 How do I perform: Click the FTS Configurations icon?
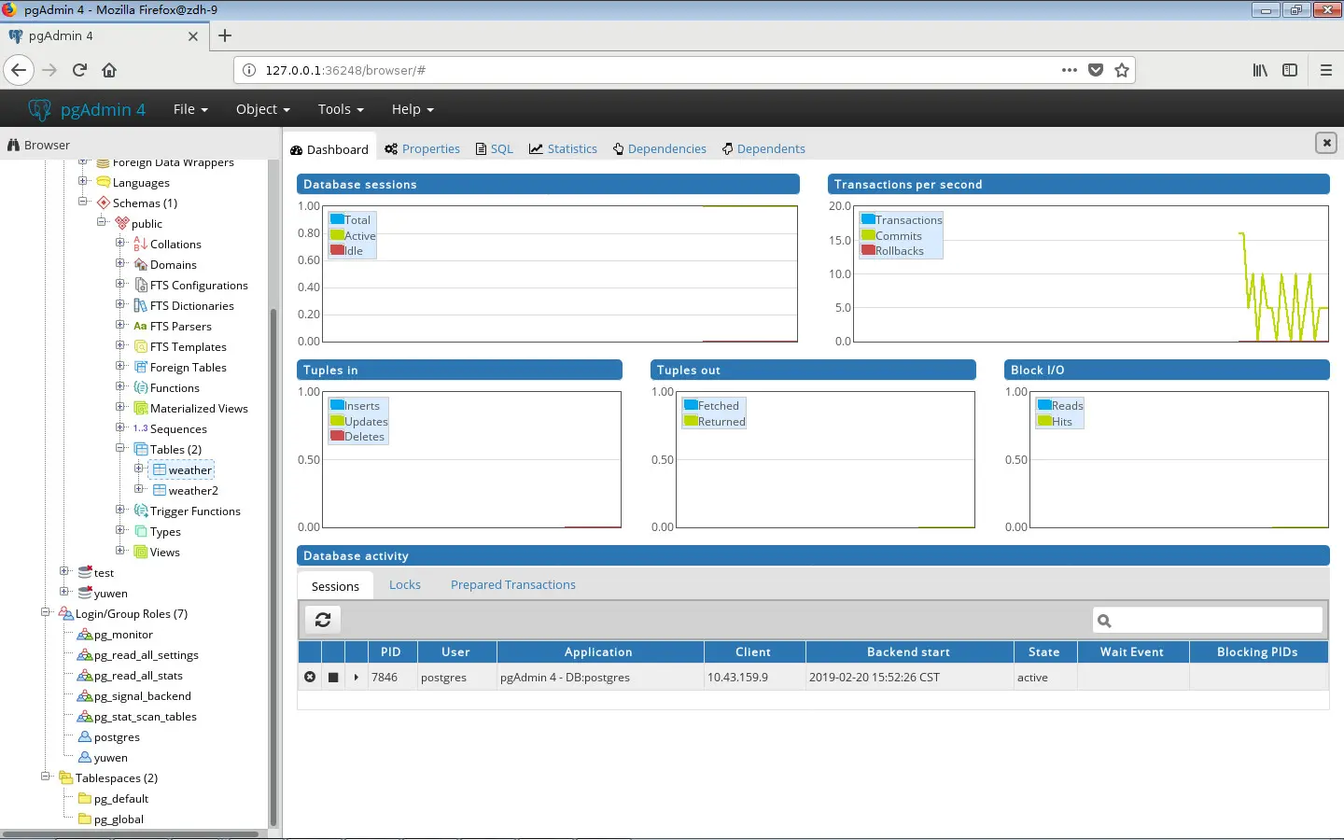[141, 285]
